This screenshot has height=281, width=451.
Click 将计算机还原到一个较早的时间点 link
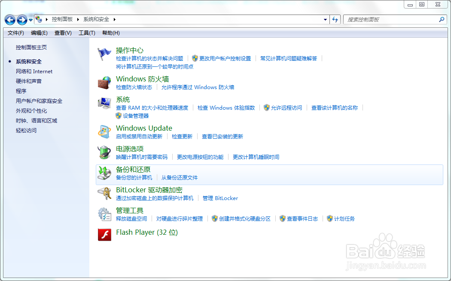point(155,66)
